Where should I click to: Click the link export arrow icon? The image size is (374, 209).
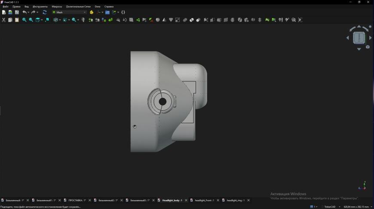coord(114,12)
